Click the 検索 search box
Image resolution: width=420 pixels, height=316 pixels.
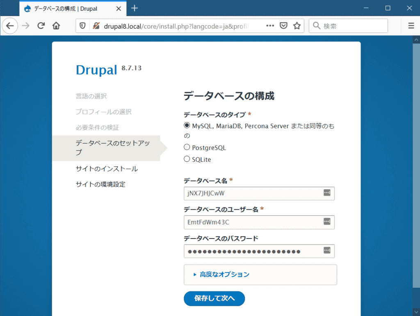pos(348,26)
